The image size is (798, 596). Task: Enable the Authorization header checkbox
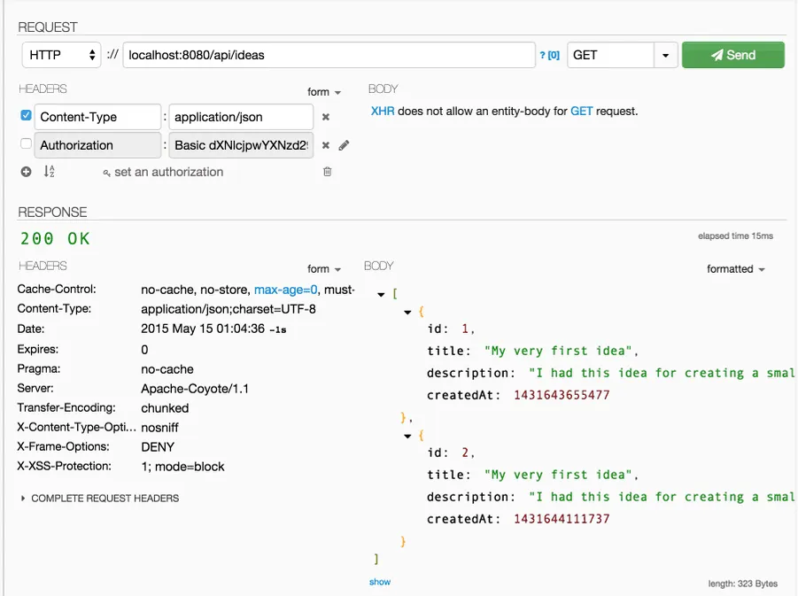point(27,144)
